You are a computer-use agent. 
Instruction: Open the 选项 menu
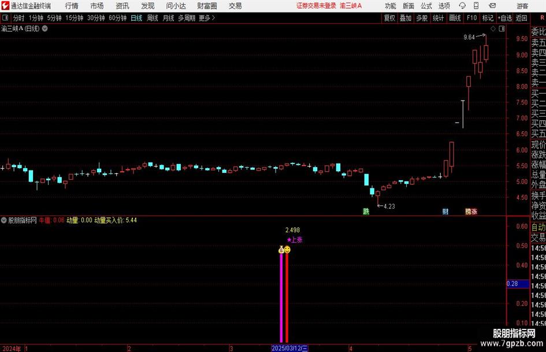[444, 6]
